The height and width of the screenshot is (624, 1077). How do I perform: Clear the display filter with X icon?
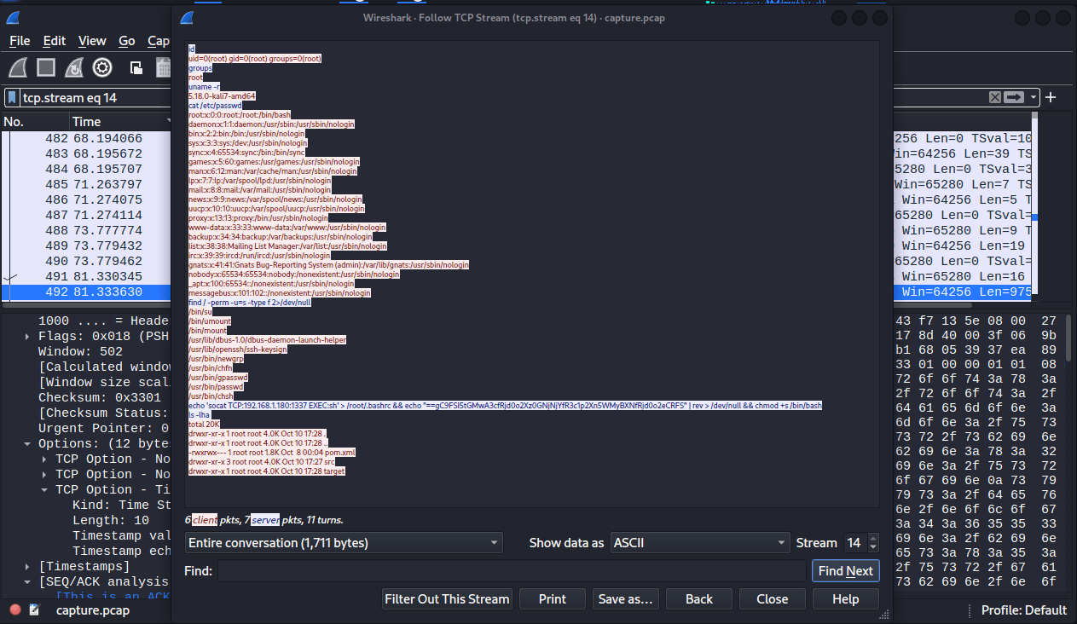pos(994,97)
